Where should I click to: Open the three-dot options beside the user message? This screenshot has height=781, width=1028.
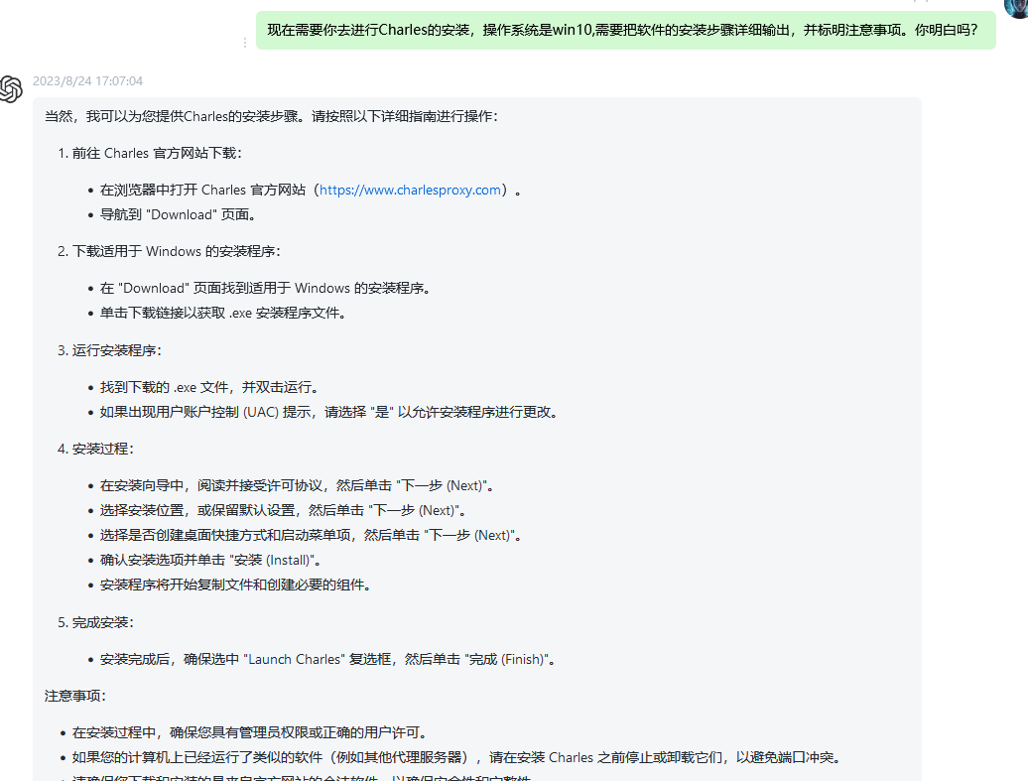point(243,42)
